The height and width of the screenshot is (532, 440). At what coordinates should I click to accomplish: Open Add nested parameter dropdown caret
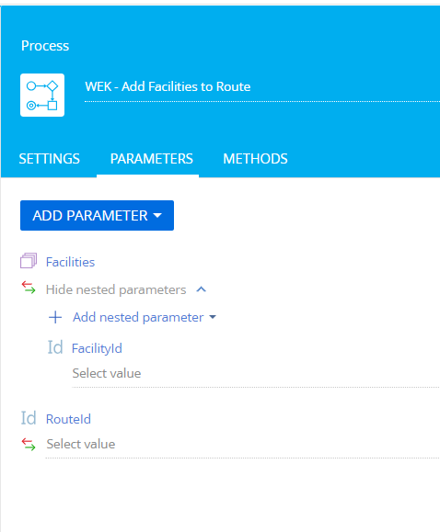click(x=213, y=317)
